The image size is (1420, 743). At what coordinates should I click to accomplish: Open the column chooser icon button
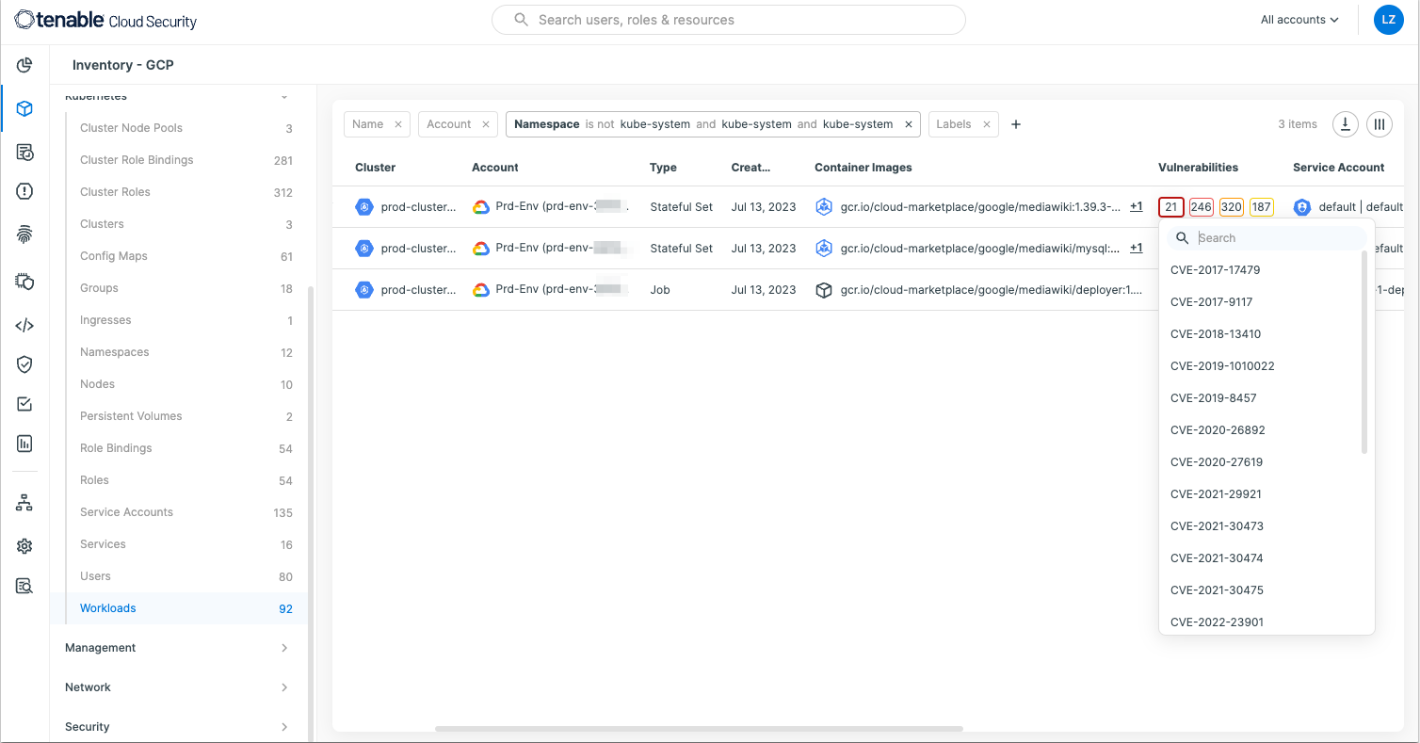click(1380, 124)
